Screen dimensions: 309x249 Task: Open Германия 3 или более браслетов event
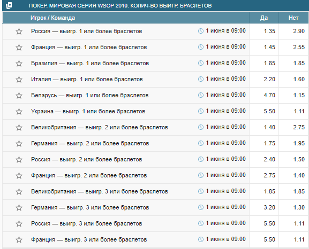[90, 207]
